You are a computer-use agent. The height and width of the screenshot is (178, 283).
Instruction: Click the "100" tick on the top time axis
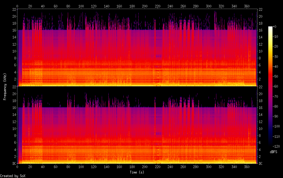click(81, 6)
